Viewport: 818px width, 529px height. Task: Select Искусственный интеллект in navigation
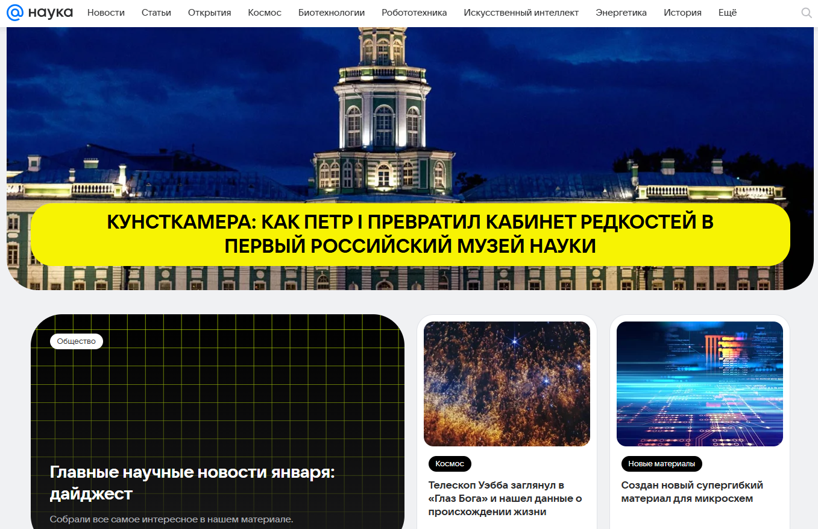(x=521, y=13)
